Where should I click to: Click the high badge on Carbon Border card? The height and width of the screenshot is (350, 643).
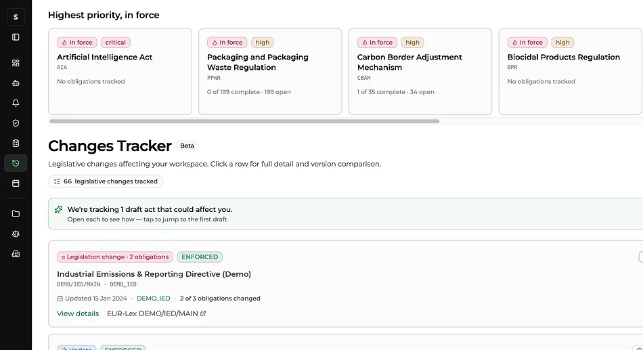click(x=413, y=42)
